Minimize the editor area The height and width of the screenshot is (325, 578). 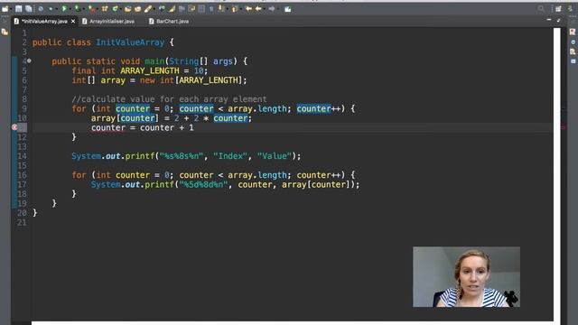tap(549, 20)
